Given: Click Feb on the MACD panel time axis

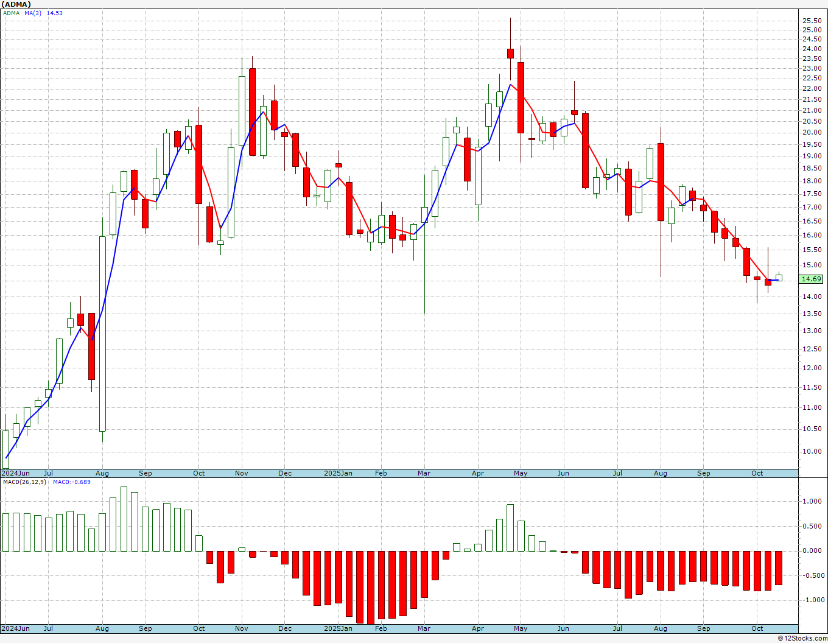Looking at the screenshot, I should (x=381, y=628).
